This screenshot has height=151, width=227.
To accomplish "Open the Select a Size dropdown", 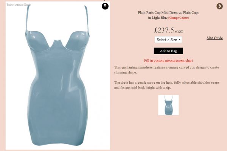I will [168, 40].
